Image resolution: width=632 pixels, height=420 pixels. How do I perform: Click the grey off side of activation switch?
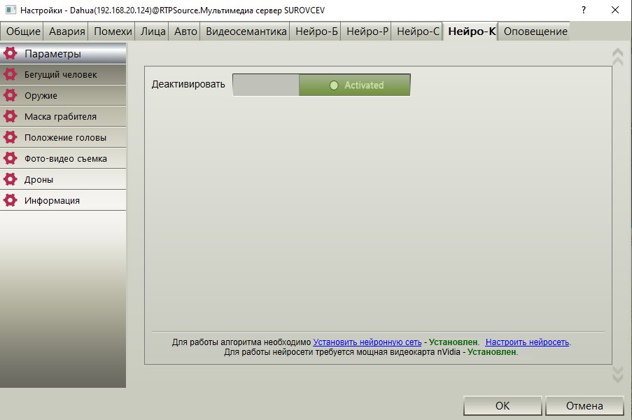coord(266,85)
